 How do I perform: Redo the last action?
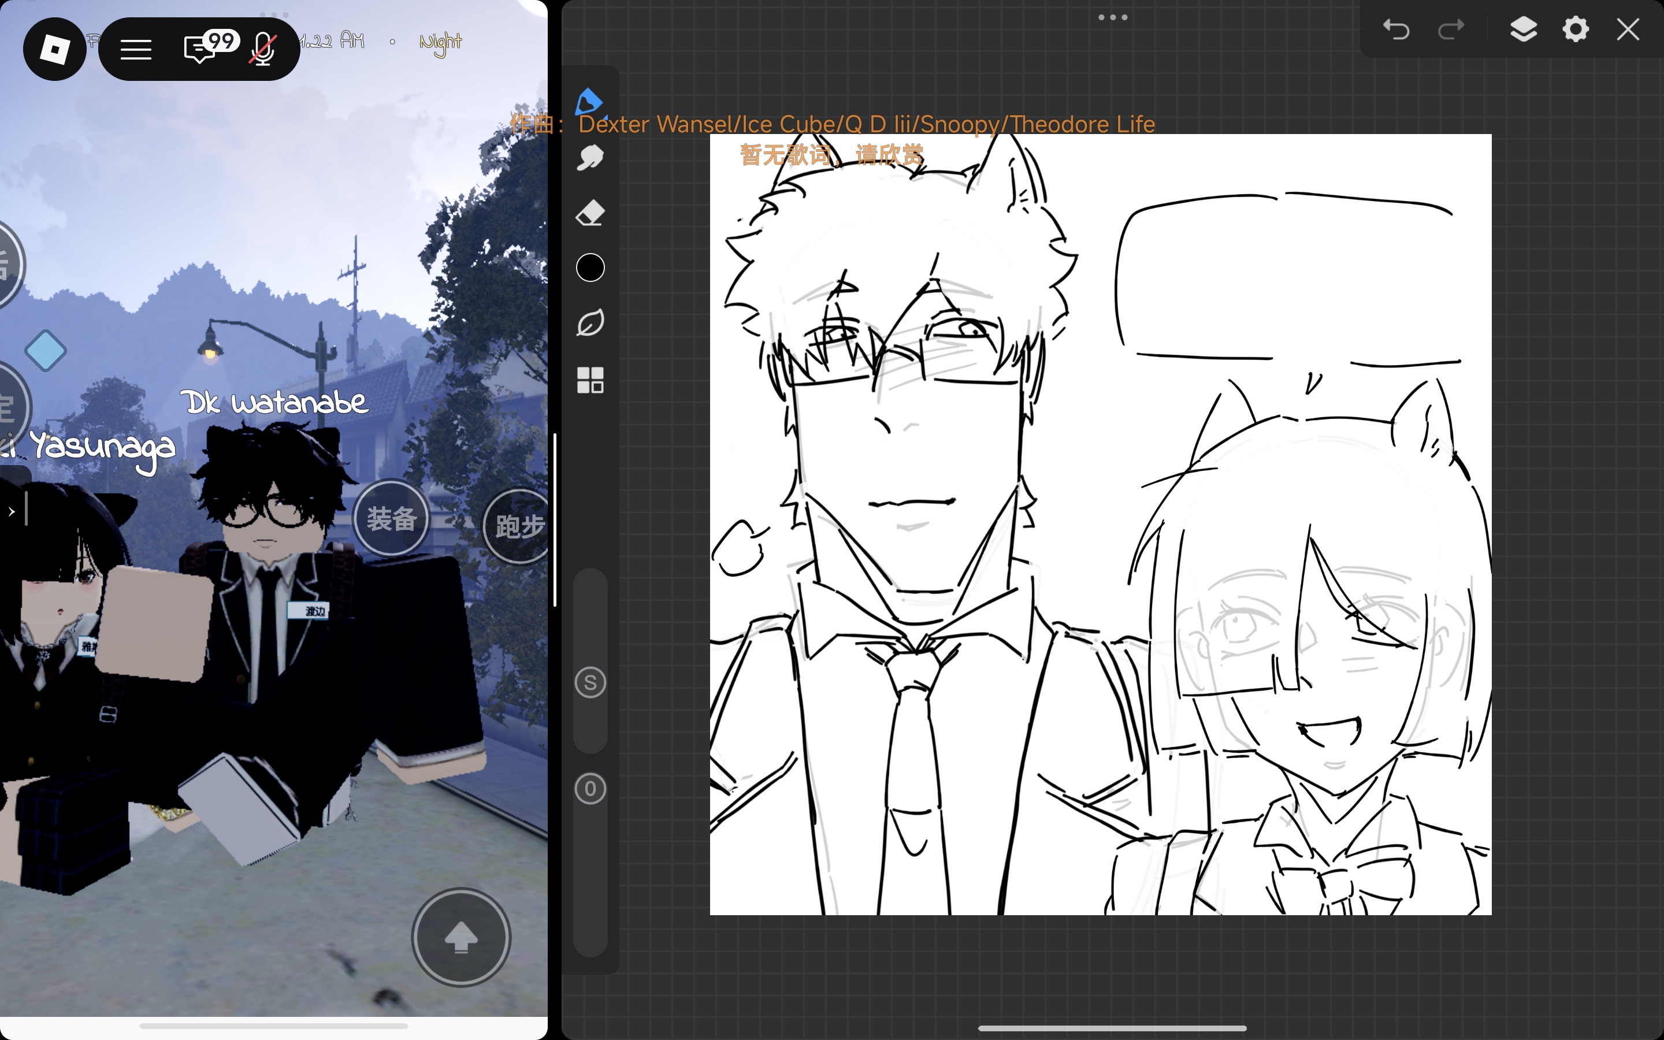(1451, 29)
